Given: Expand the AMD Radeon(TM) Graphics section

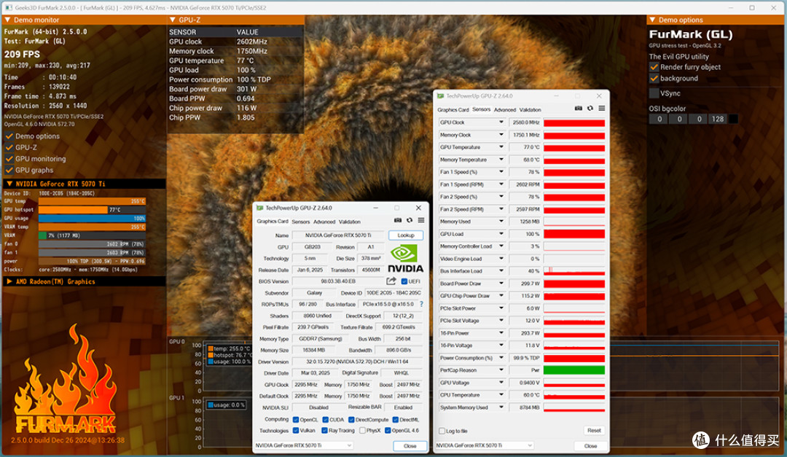Looking at the screenshot, I should tap(9, 282).
